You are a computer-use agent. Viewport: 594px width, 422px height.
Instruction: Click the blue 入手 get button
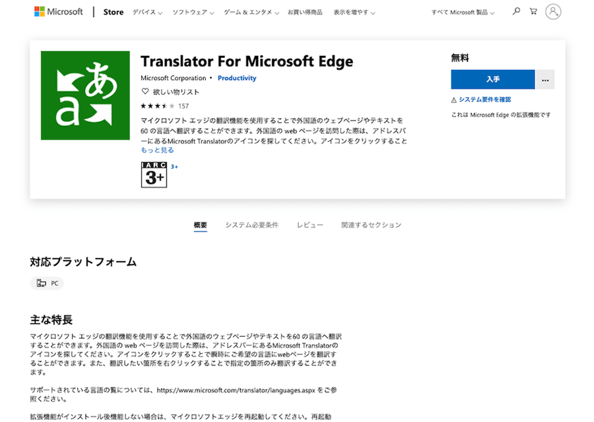pyautogui.click(x=492, y=80)
